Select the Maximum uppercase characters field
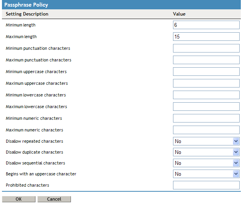The height and width of the screenshot is (203, 242). click(x=206, y=83)
